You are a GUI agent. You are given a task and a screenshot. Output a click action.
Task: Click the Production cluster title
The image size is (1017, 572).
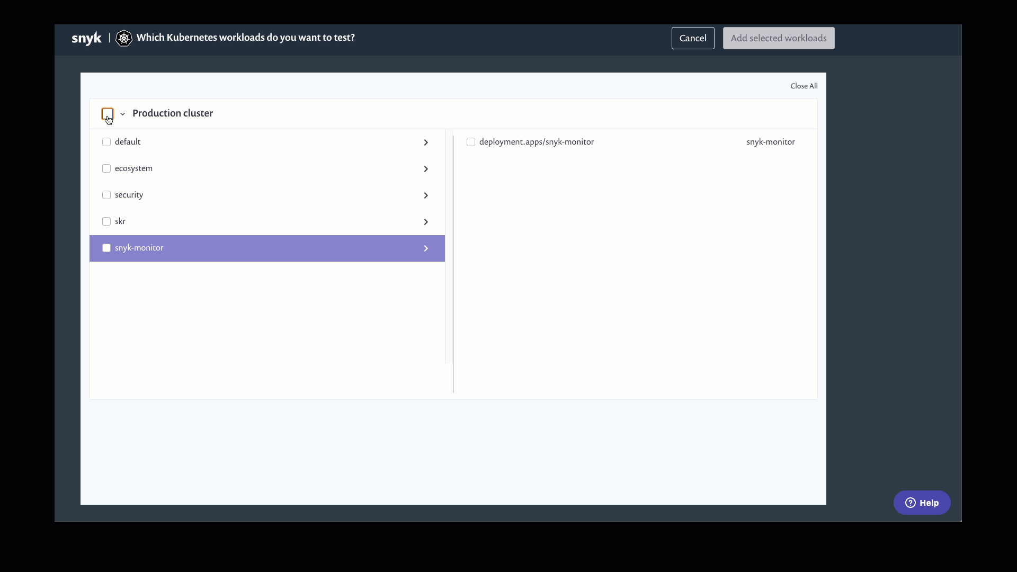pyautogui.click(x=173, y=113)
